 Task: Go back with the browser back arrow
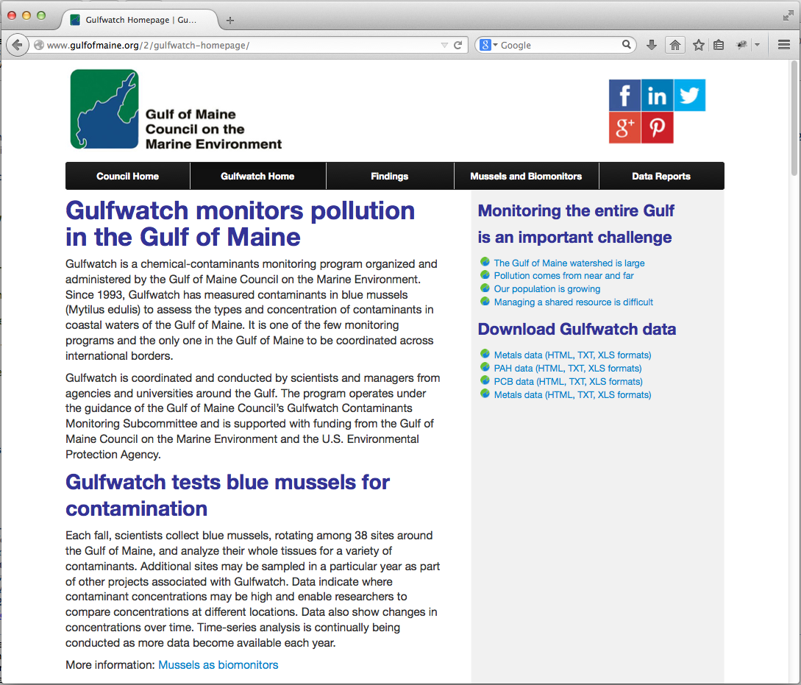click(x=18, y=45)
